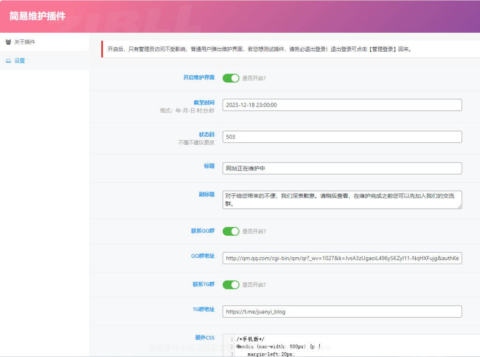480x357 pixels.
Task: Click the resize handle of 副标题 textarea
Action: 459,206
